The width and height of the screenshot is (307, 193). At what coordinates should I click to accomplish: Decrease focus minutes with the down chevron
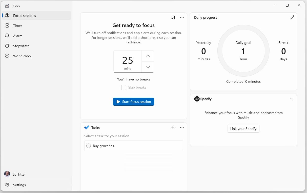pos(148,67)
